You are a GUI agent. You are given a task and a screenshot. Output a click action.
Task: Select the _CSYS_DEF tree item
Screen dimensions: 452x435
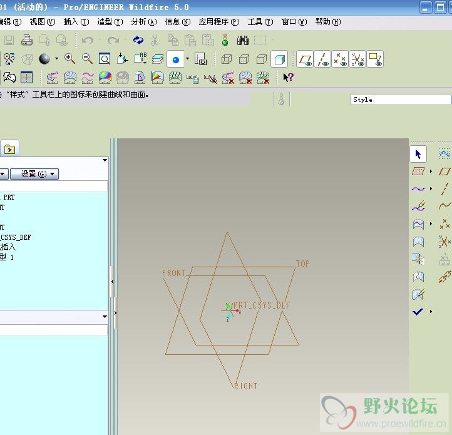pos(16,237)
